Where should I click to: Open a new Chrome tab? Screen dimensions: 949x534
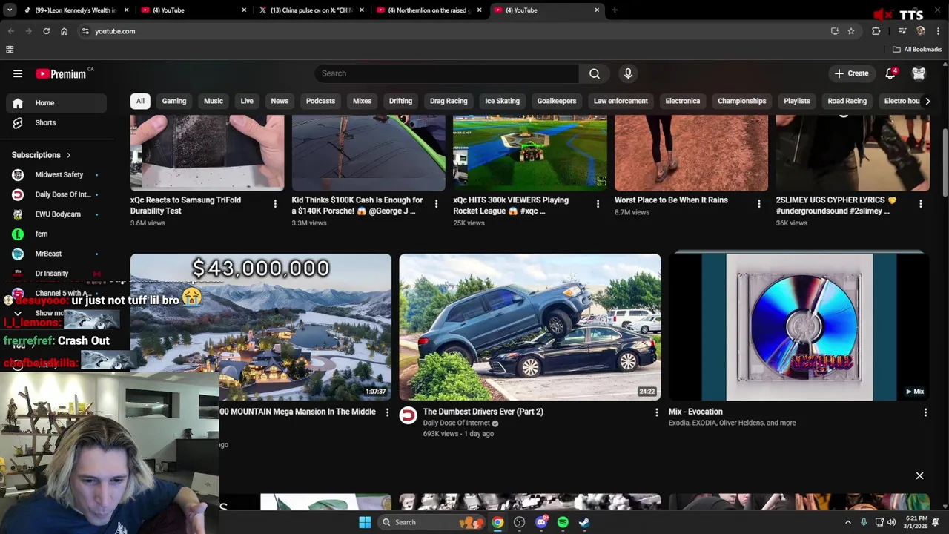(615, 10)
